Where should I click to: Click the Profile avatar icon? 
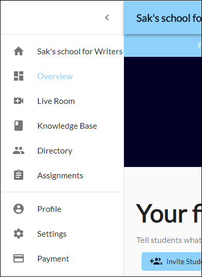pos(19,209)
